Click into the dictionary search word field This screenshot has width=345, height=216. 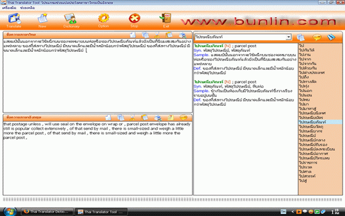pos(240,37)
